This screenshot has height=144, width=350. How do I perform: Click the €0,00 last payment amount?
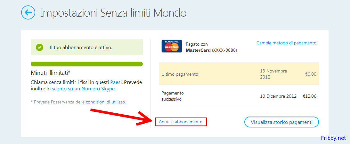tap(311, 74)
